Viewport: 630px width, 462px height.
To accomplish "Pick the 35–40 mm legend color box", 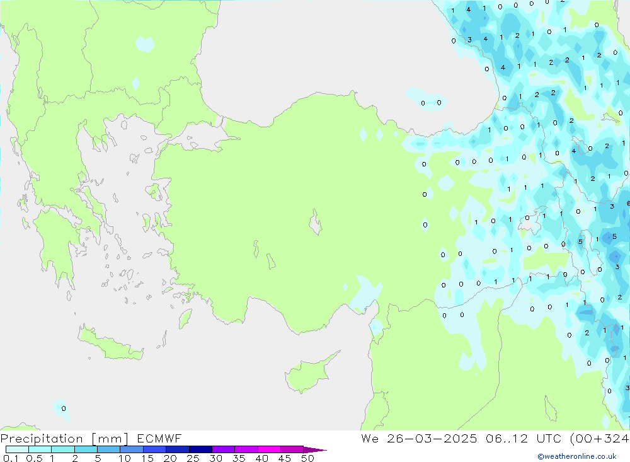I will tap(246, 449).
